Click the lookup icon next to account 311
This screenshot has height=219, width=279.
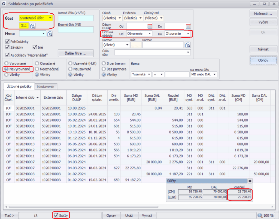click(33, 26)
